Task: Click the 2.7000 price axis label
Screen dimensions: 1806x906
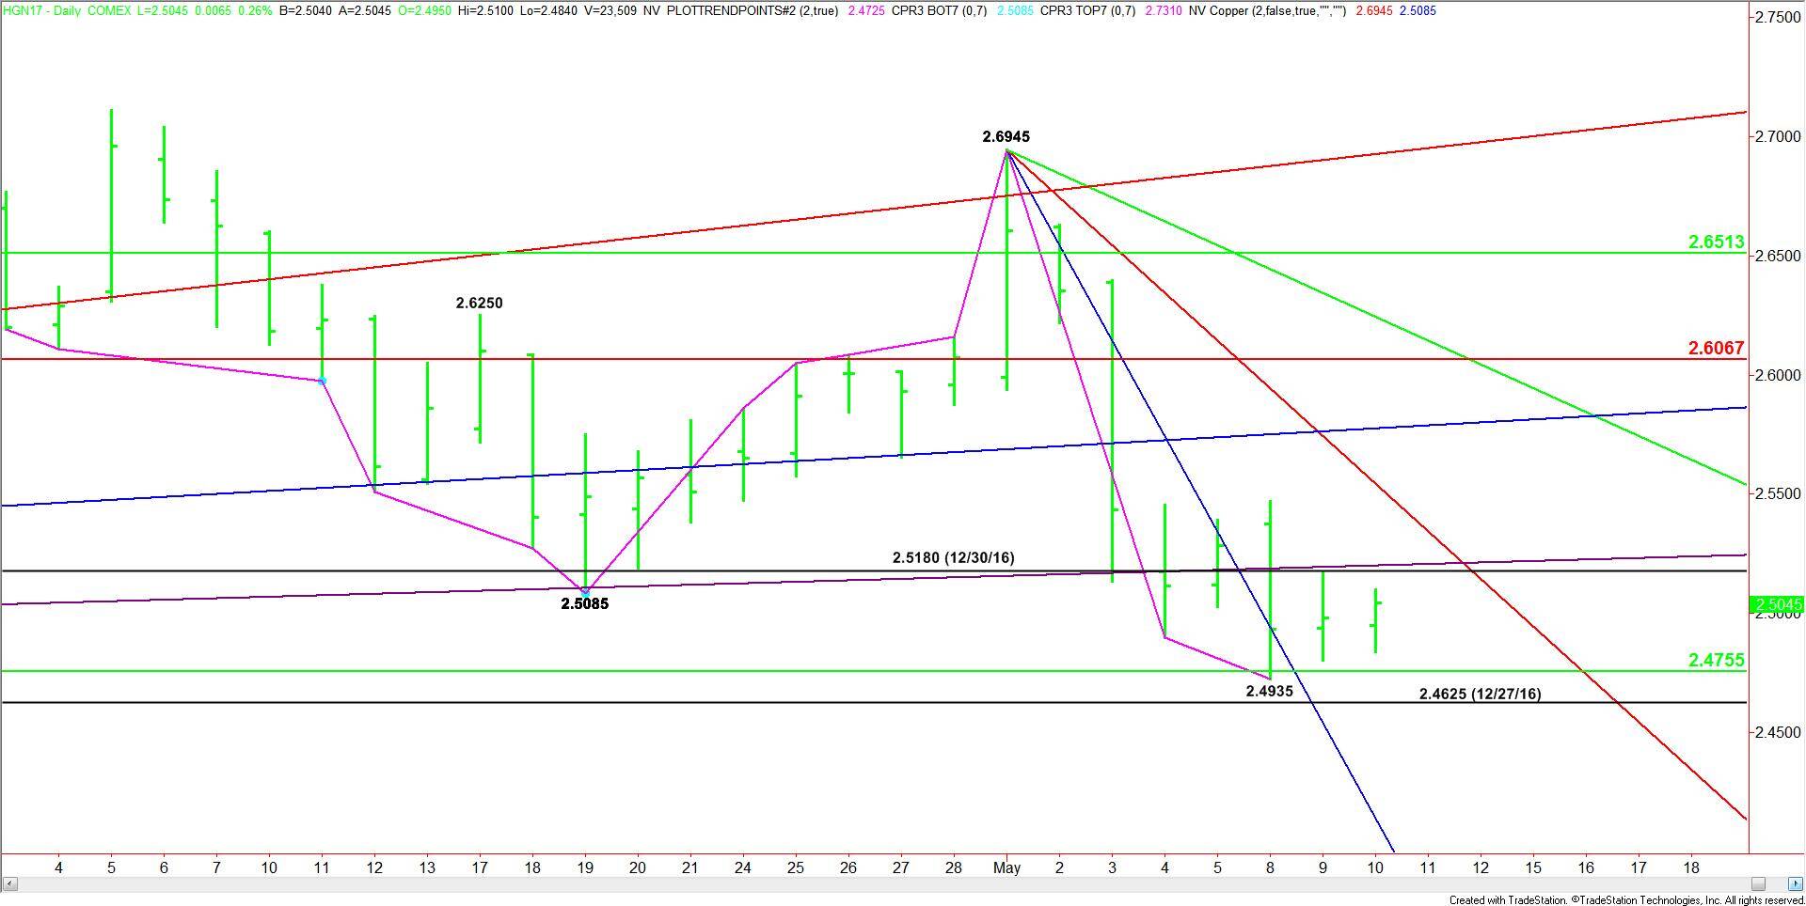Action: (x=1778, y=137)
